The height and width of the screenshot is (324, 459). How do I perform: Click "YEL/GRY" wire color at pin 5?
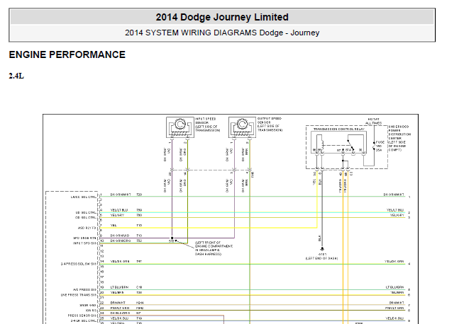pos(117,215)
